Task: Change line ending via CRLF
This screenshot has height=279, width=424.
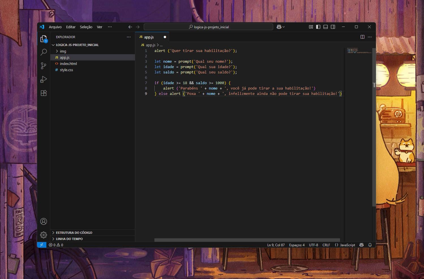Action: (x=326, y=245)
